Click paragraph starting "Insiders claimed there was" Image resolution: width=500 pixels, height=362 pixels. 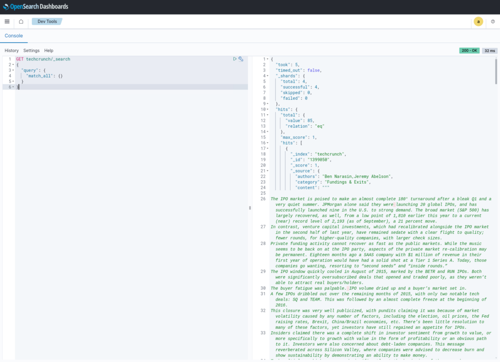tap(381, 344)
